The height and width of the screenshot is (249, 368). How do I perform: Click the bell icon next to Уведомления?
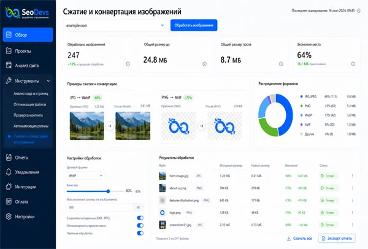(x=9, y=172)
